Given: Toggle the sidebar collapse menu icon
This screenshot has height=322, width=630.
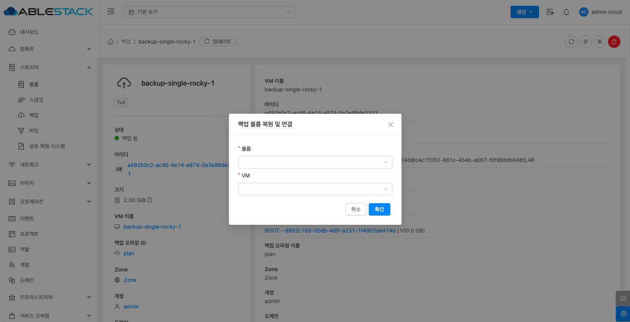Looking at the screenshot, I should click(111, 12).
